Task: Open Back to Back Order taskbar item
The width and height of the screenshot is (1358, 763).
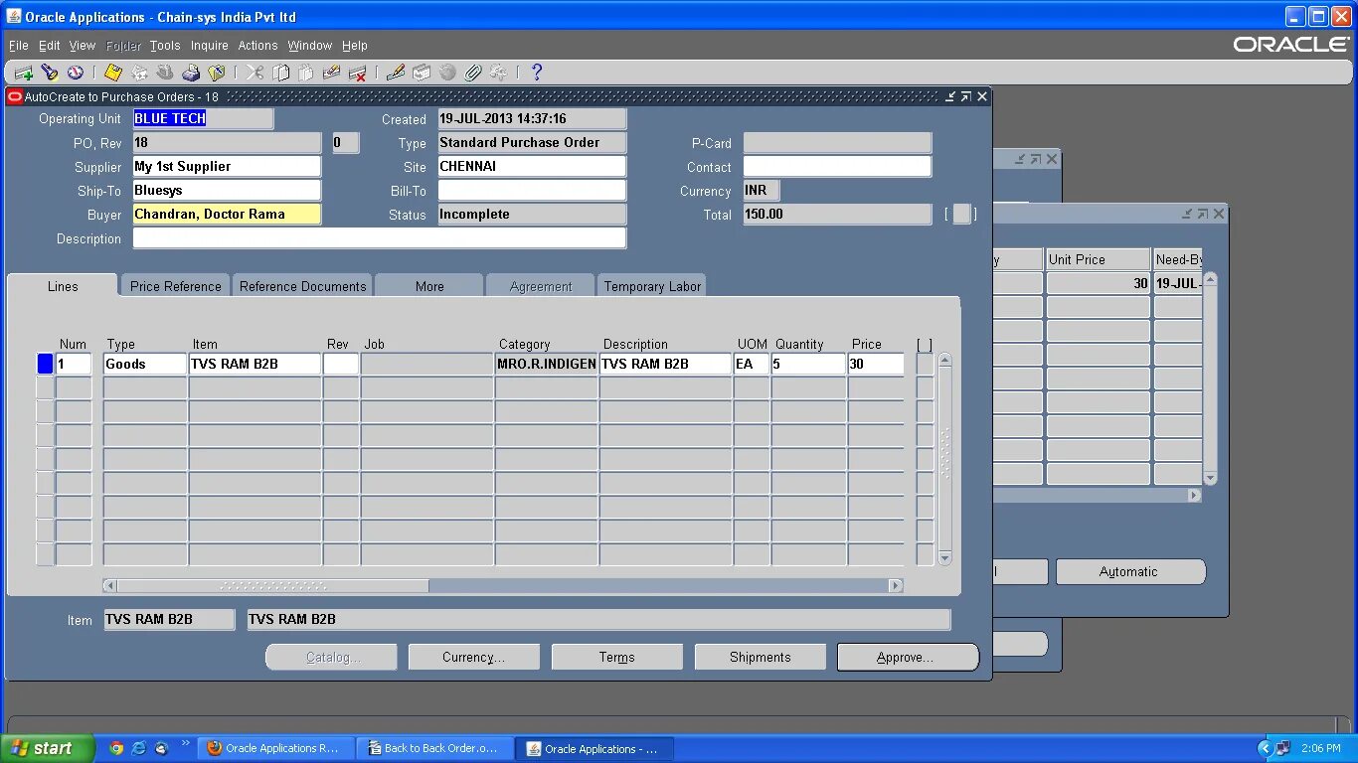Action: click(435, 748)
